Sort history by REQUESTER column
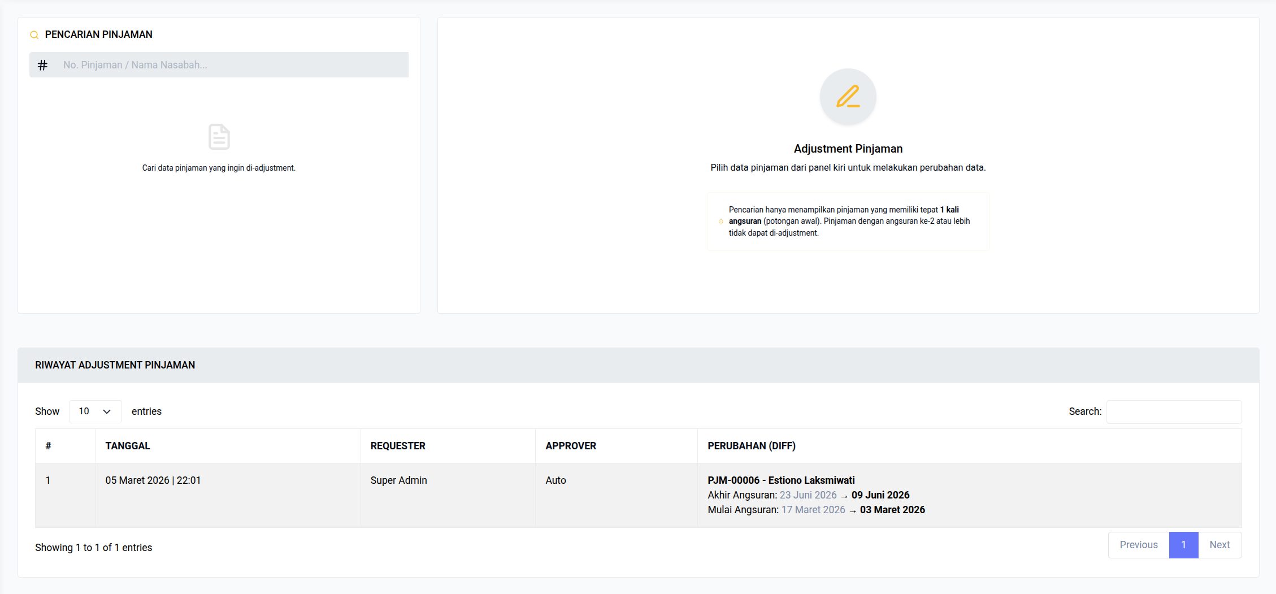The width and height of the screenshot is (1276, 594). (x=398, y=446)
